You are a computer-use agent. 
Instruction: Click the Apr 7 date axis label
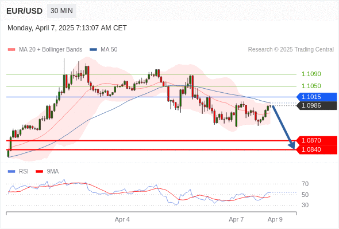236,219
